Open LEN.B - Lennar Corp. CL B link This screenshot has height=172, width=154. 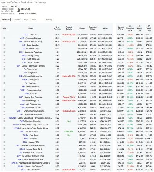30,149
